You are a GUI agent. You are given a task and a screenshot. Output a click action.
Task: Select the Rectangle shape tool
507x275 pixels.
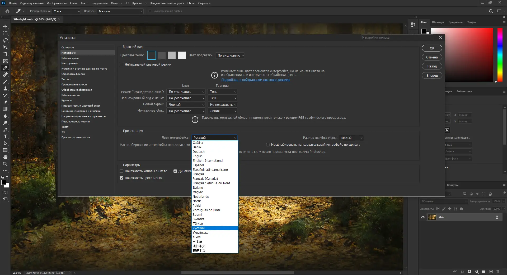5,150
